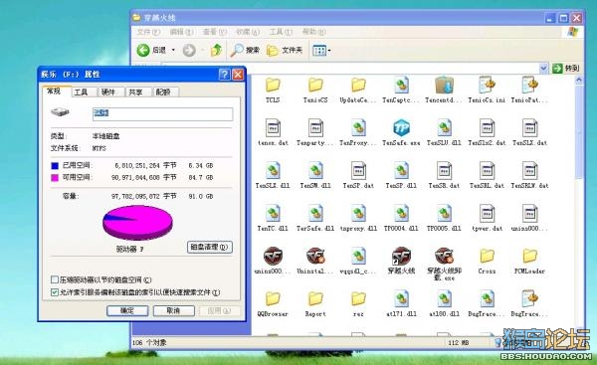Enable 压缩驱动器以节约磁盘空间 checkbox

[x=55, y=279]
